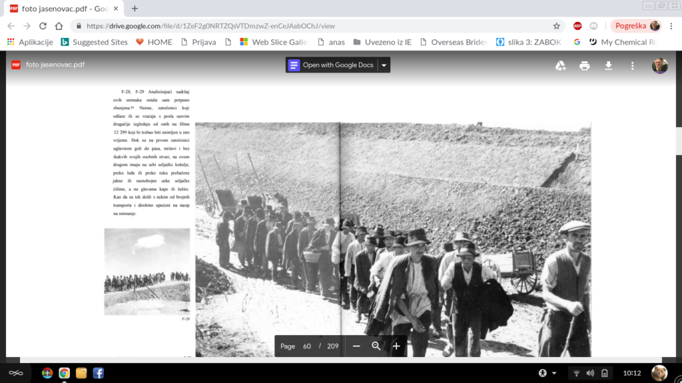Screen dimensions: 682x383
Task: Click Open with Google Docs button
Action: [x=332, y=65]
